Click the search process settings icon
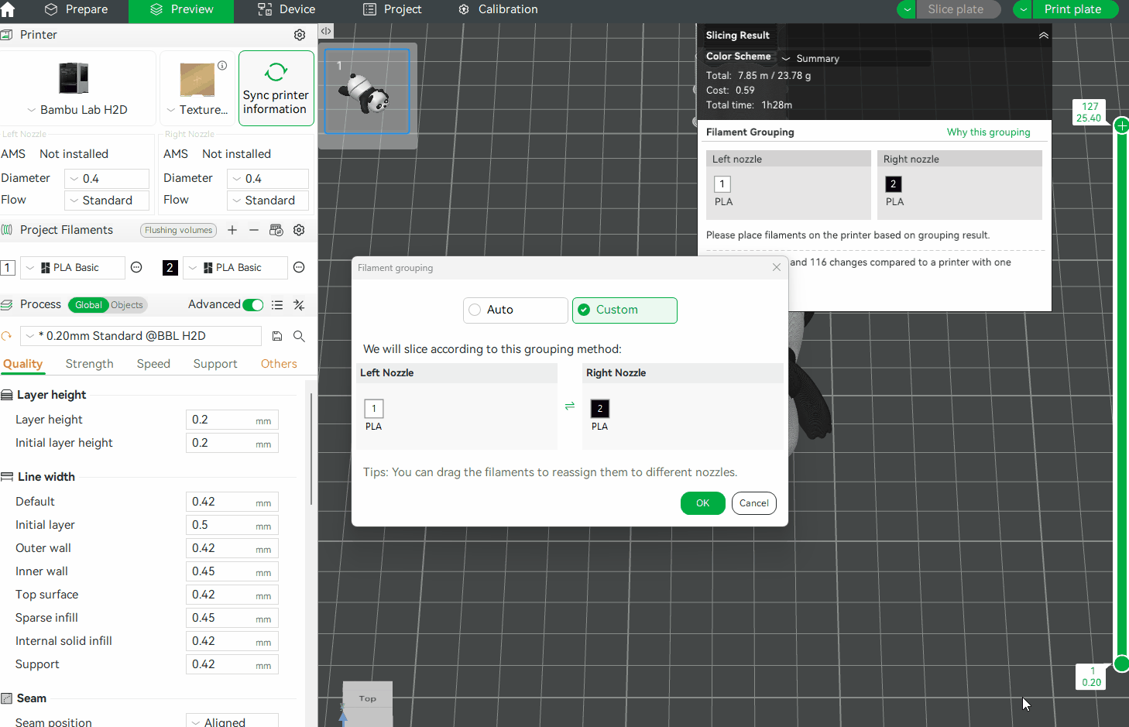1129x727 pixels. [299, 336]
